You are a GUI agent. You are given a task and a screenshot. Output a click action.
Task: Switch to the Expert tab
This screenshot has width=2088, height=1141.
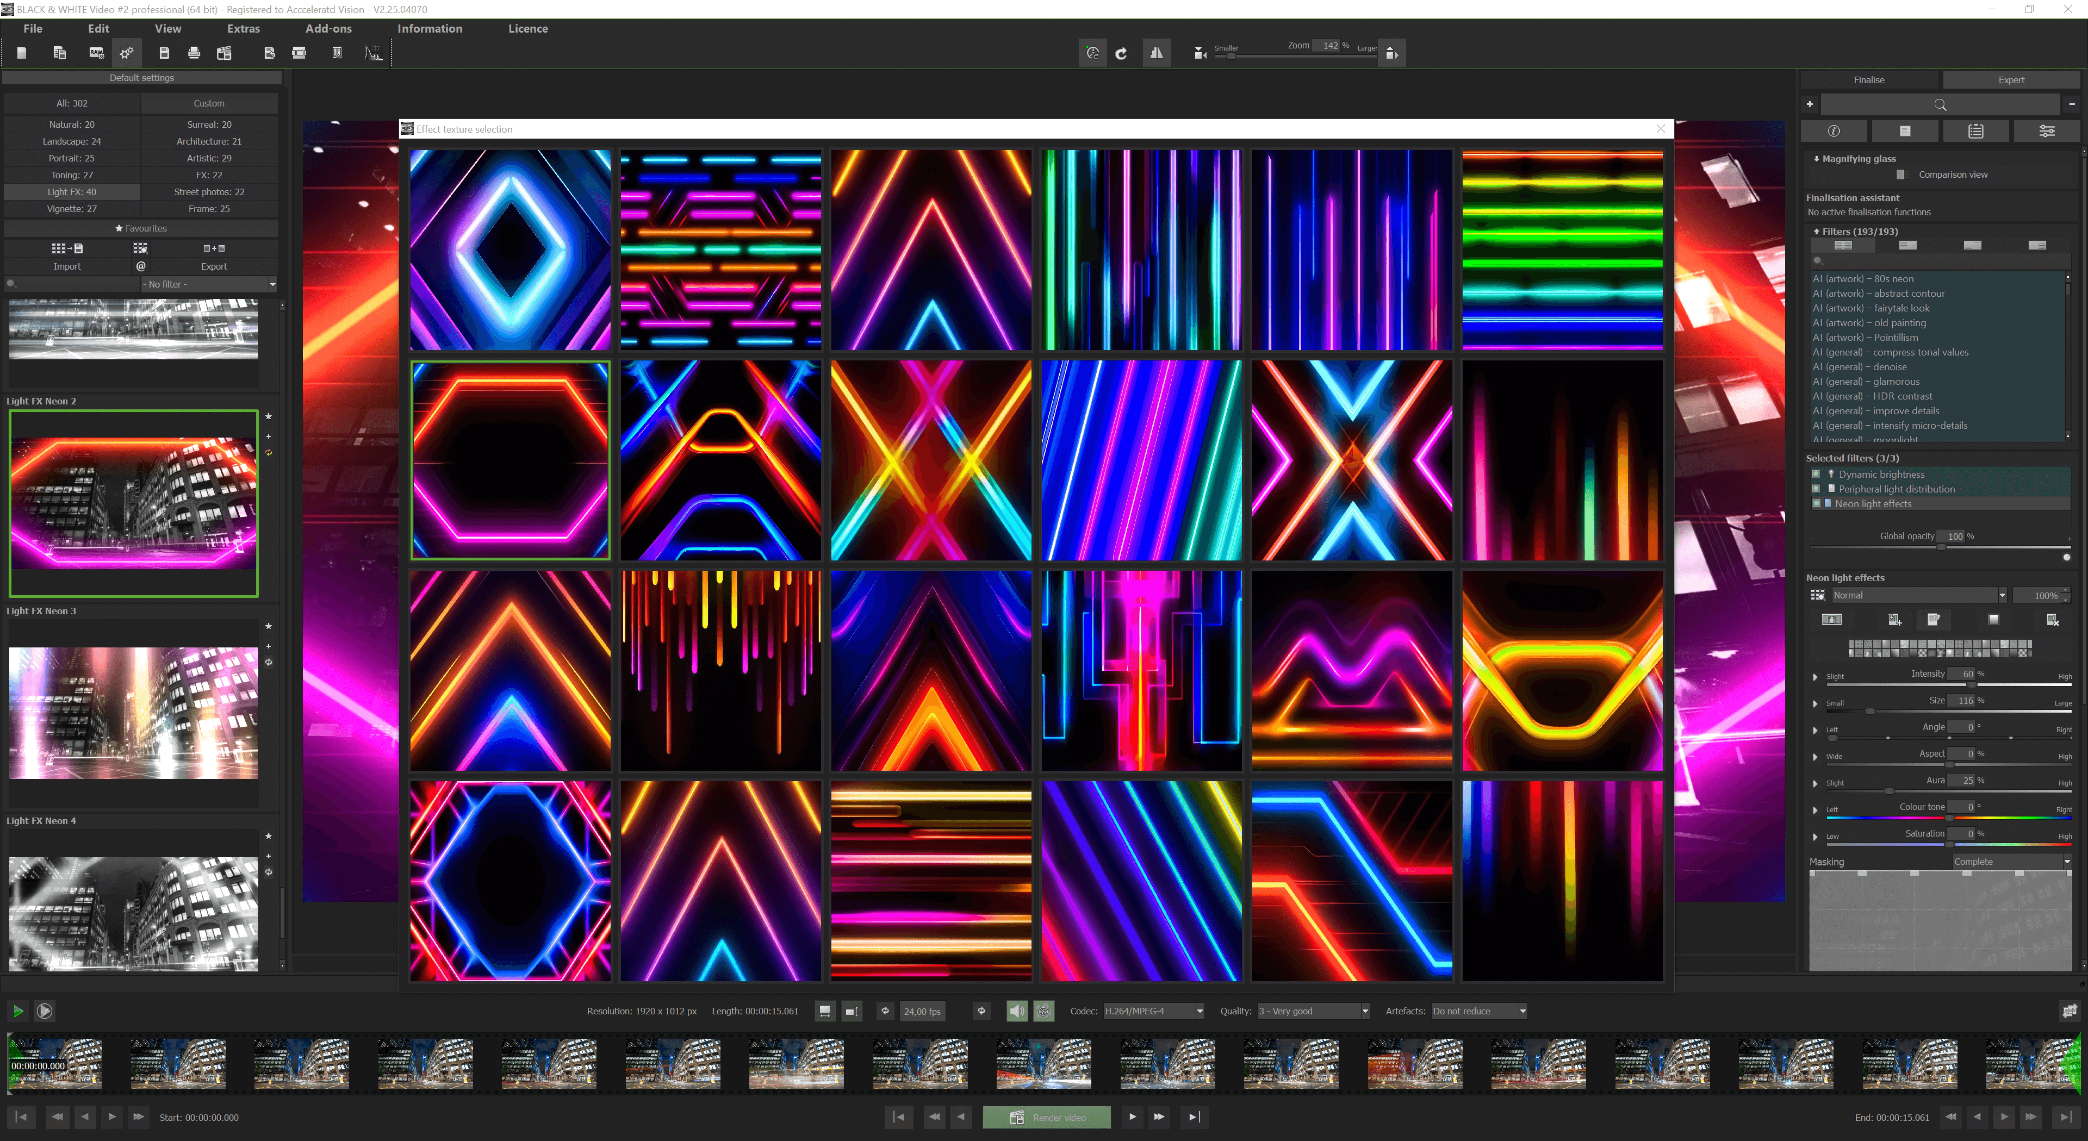click(x=2010, y=79)
